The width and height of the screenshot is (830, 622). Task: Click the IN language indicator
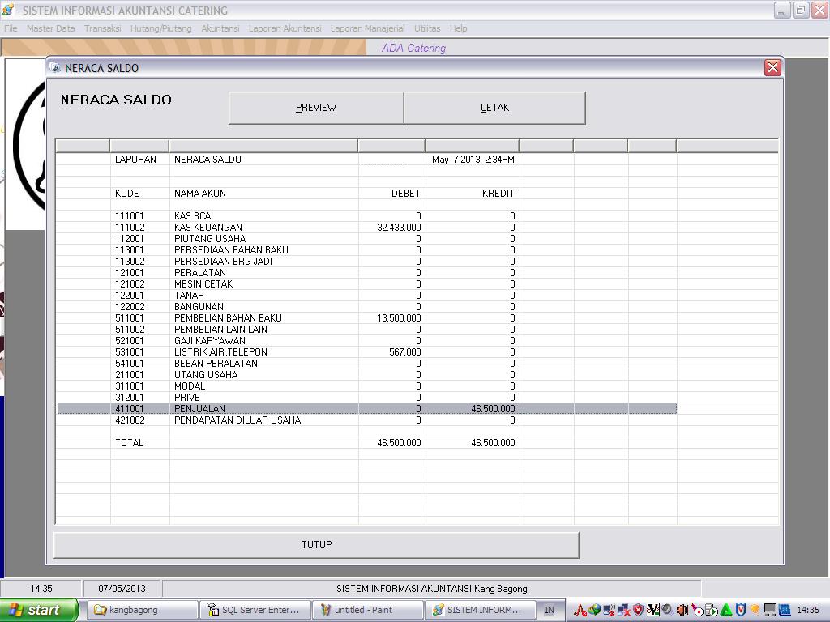pos(549,610)
